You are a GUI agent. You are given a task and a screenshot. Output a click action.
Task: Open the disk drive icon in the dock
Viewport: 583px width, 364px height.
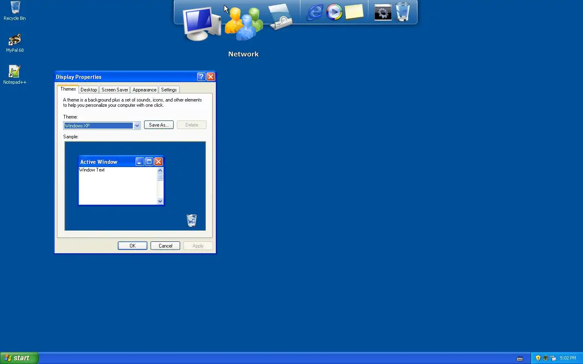tap(280, 16)
